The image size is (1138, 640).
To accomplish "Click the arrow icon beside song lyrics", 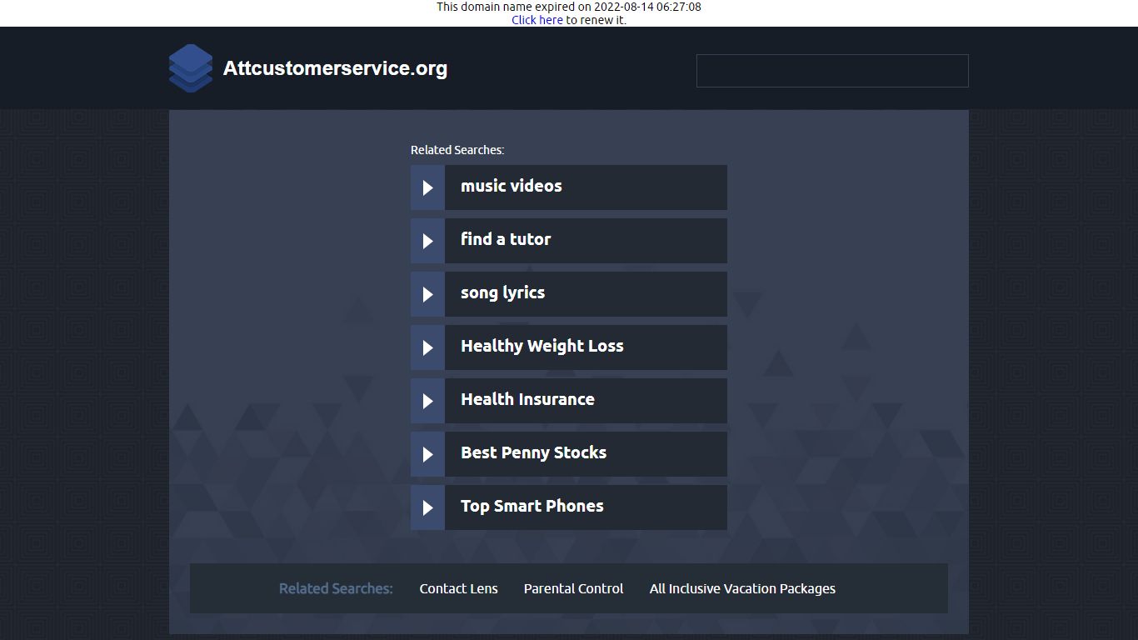I will click(x=427, y=294).
